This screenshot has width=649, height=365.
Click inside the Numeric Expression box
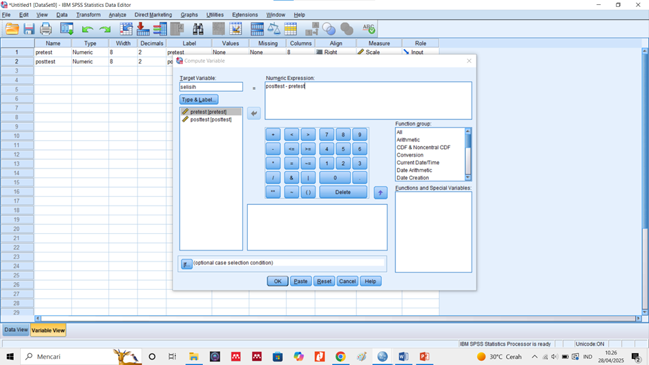[369, 101]
